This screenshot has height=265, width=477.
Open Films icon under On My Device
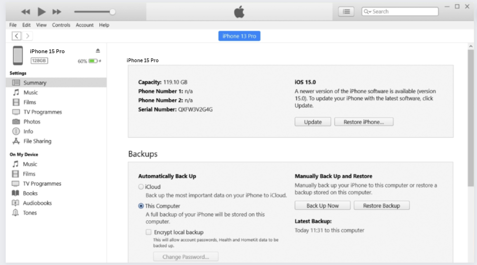15,174
